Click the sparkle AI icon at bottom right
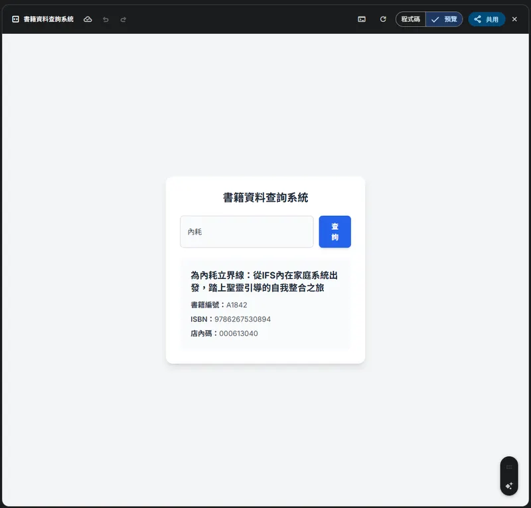The height and width of the screenshot is (508, 531). [x=509, y=486]
